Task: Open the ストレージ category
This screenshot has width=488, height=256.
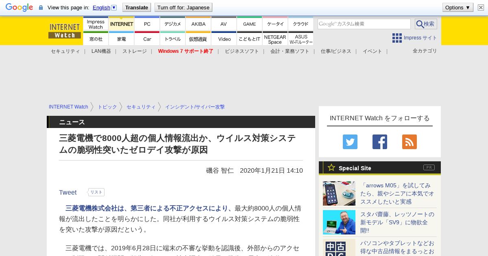Action: (x=135, y=51)
